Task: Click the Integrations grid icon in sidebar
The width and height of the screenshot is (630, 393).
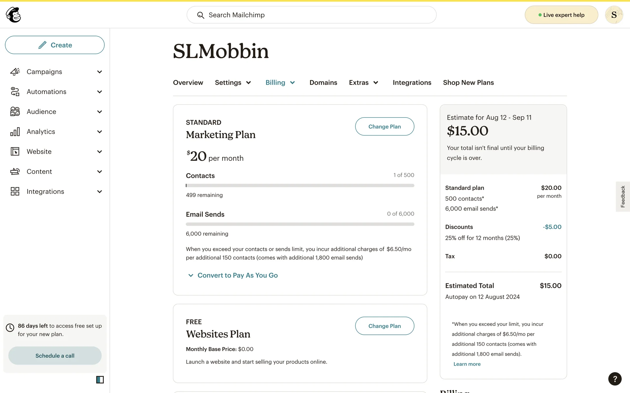Action: click(x=15, y=192)
